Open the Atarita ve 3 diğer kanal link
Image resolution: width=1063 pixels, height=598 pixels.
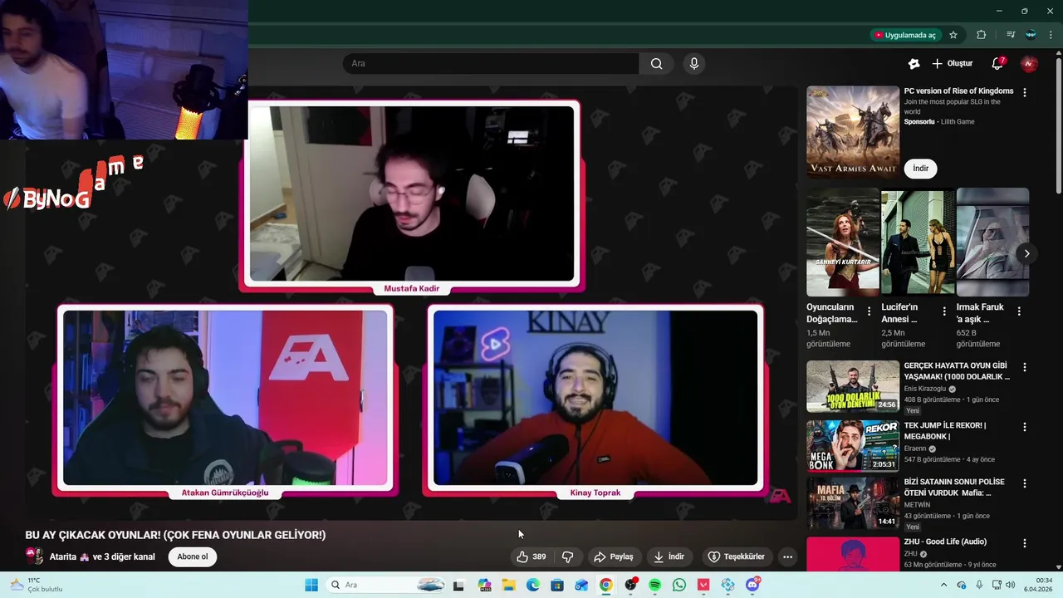pos(102,556)
